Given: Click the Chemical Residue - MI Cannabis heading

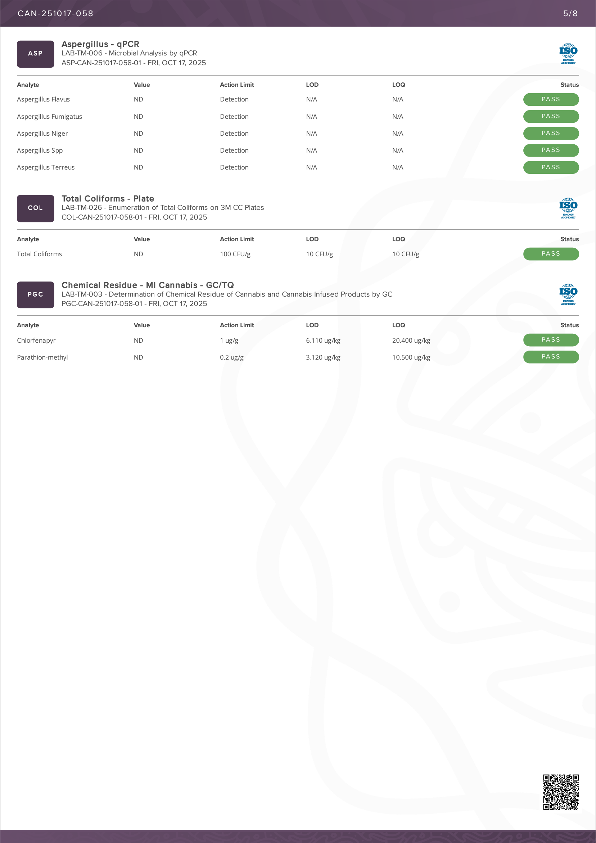Looking at the screenshot, I should tap(148, 285).
